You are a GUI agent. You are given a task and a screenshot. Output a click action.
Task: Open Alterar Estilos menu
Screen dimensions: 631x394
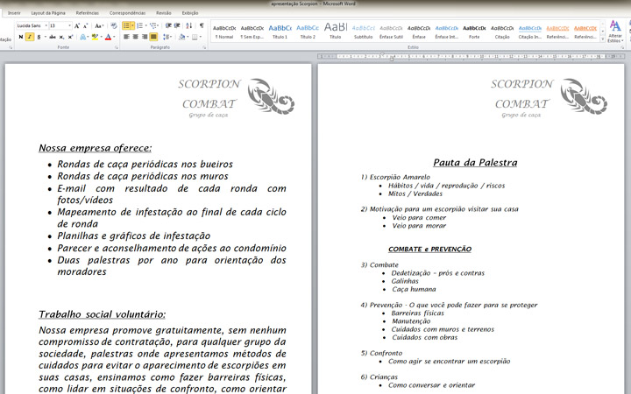click(615, 32)
